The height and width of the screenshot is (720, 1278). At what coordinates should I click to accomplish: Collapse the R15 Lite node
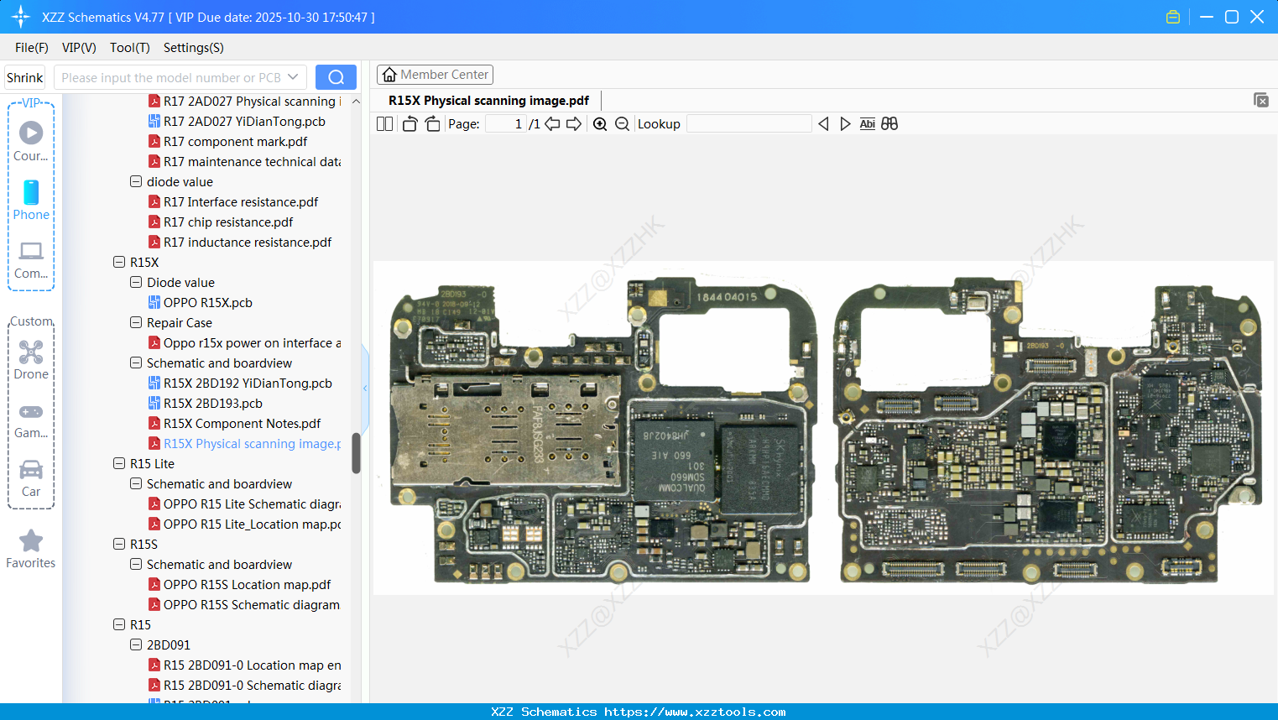(119, 463)
